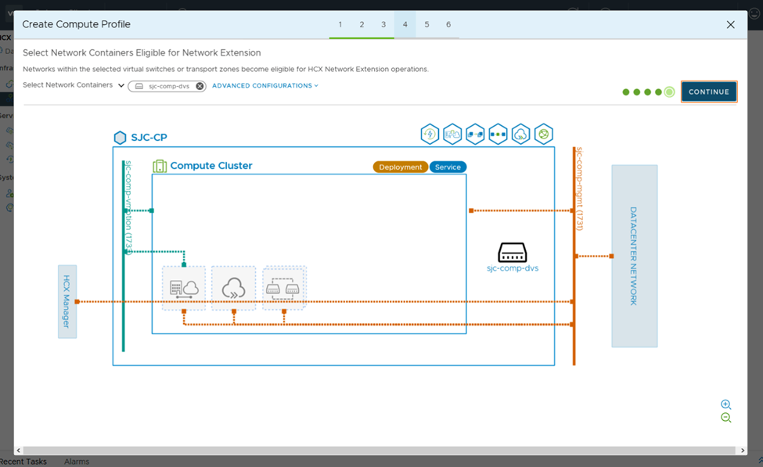Click the building-and-cloud interconnect appliance icon
The height and width of the screenshot is (467, 763).
point(184,288)
